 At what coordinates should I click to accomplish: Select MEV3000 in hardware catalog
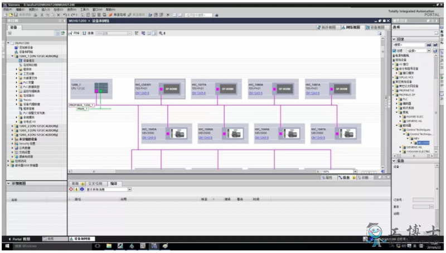point(423,143)
